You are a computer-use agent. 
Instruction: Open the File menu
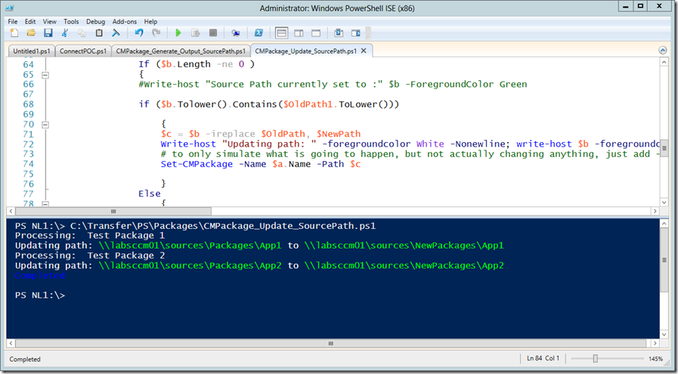13,21
